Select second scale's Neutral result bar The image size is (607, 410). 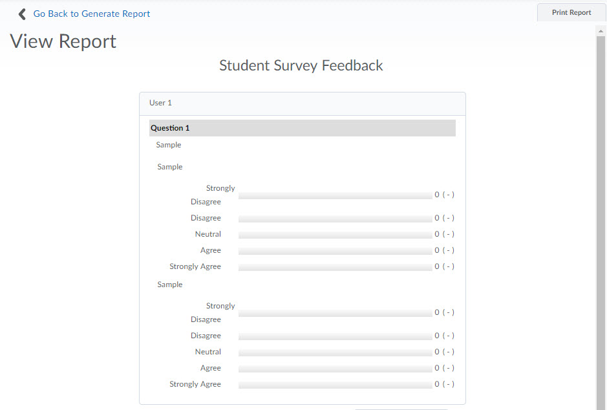click(335, 352)
